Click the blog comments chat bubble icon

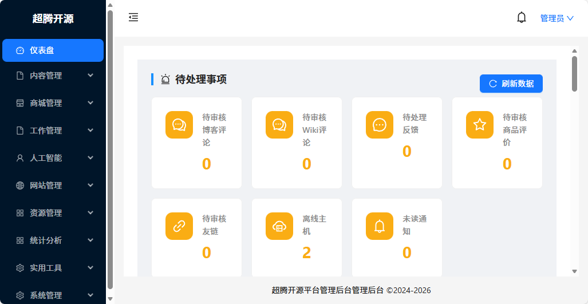pos(179,125)
